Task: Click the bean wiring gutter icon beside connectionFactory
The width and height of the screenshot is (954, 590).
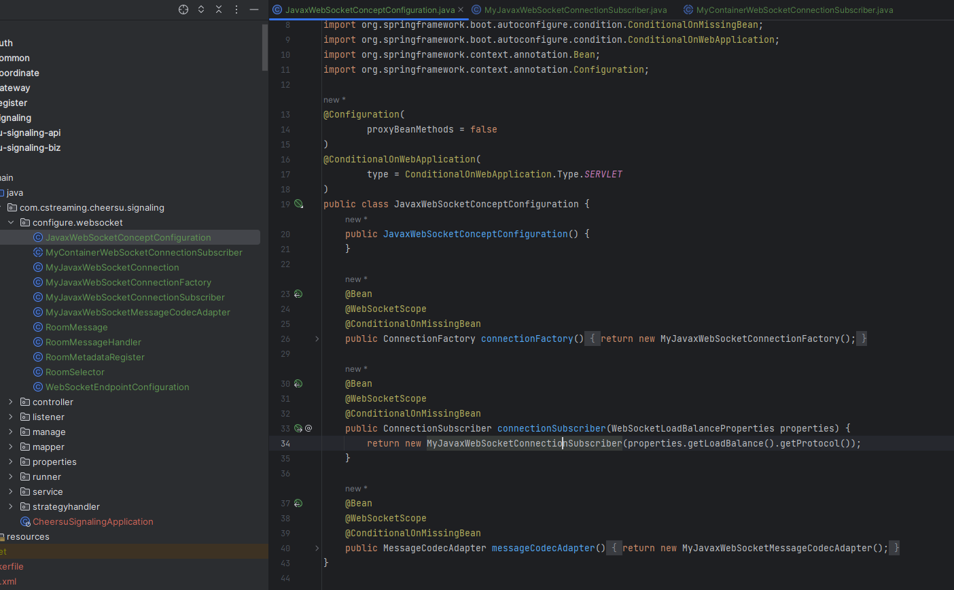Action: coord(298,294)
